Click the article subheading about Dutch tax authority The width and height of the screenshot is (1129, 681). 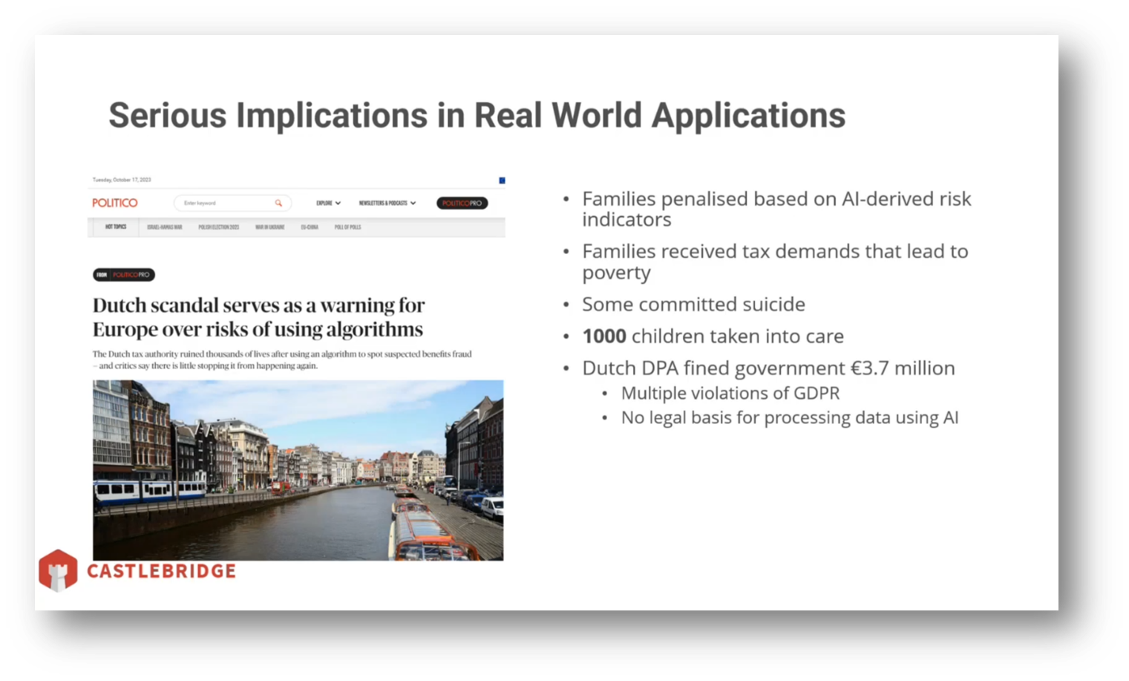click(x=282, y=359)
